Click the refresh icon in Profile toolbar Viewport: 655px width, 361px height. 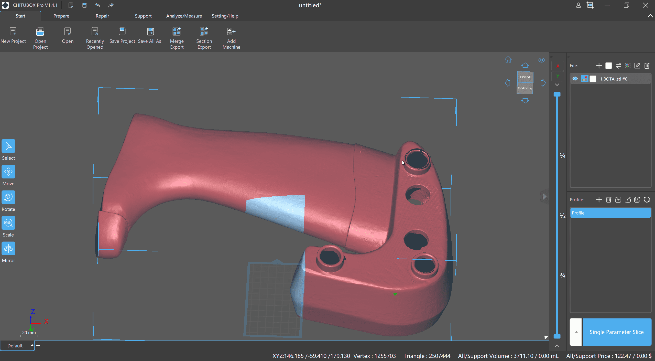coord(647,200)
